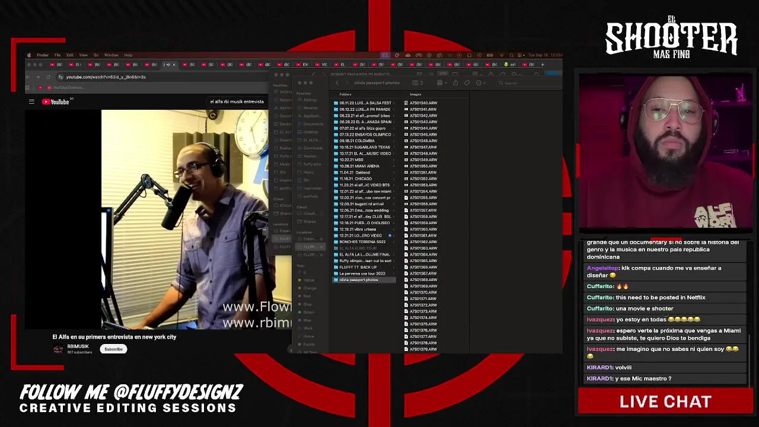The width and height of the screenshot is (759, 427).
Task: Go forward in the front Finder window
Action: click(347, 83)
